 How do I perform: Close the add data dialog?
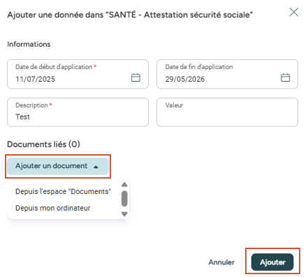294,12
